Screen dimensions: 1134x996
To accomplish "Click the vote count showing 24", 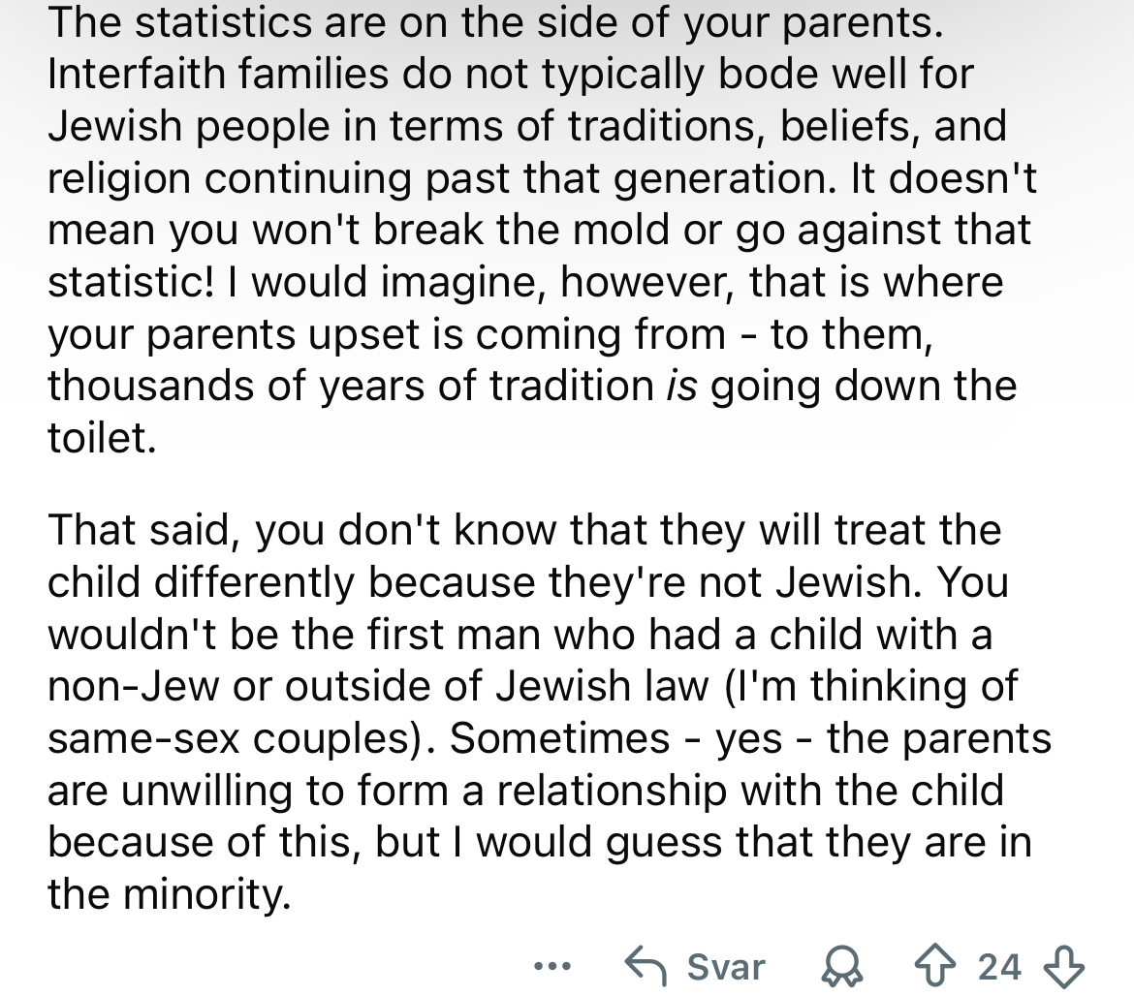I will point(999,966).
